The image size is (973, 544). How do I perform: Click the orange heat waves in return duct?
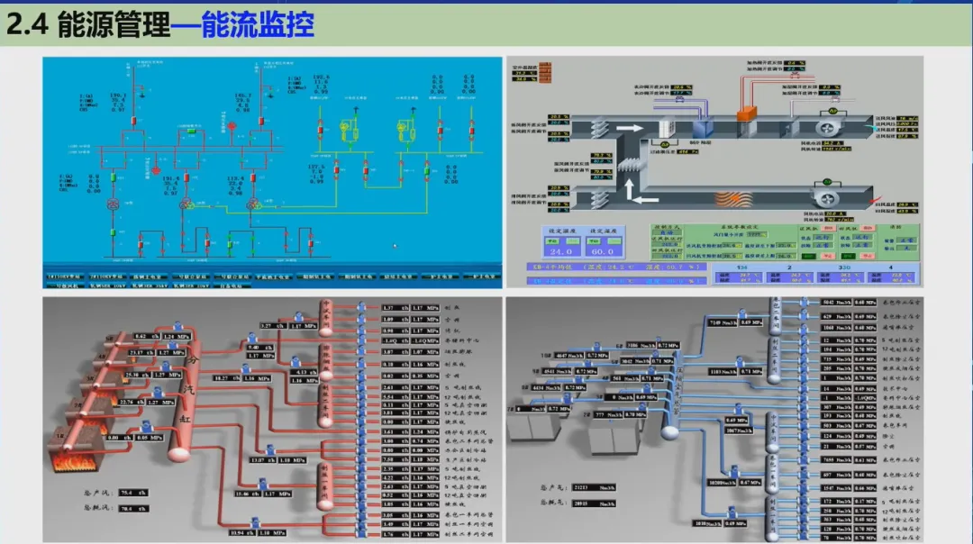coord(733,199)
